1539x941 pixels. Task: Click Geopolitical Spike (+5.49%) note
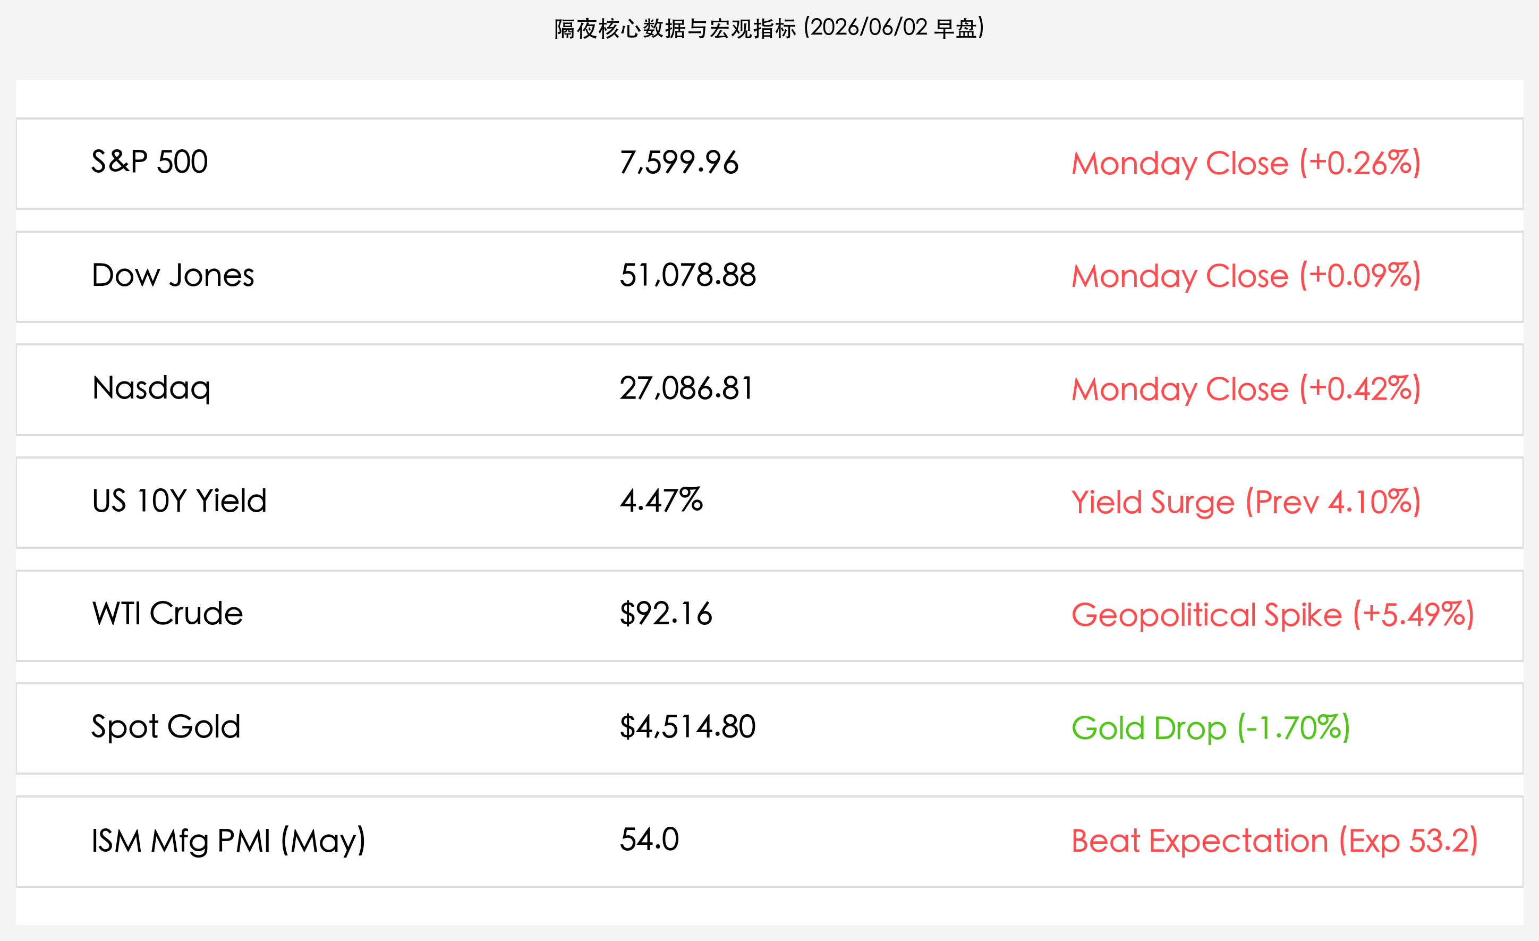click(1273, 615)
